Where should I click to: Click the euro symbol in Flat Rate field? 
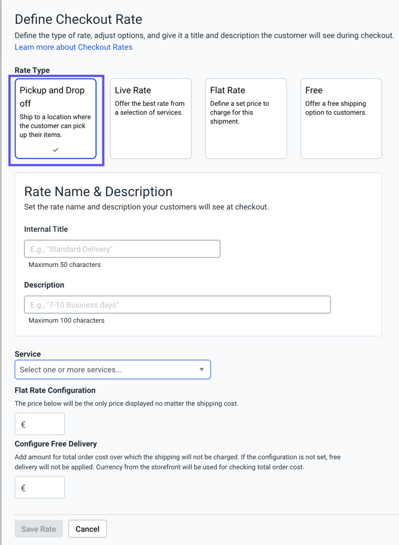pos(22,424)
